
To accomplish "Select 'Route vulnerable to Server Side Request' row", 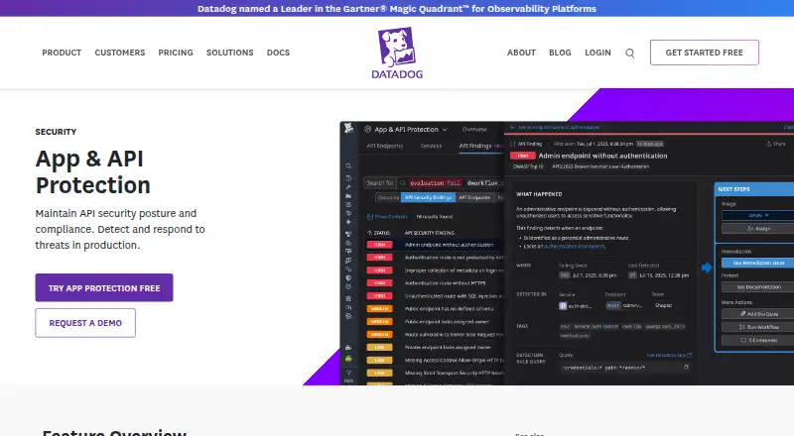I will [x=435, y=335].
